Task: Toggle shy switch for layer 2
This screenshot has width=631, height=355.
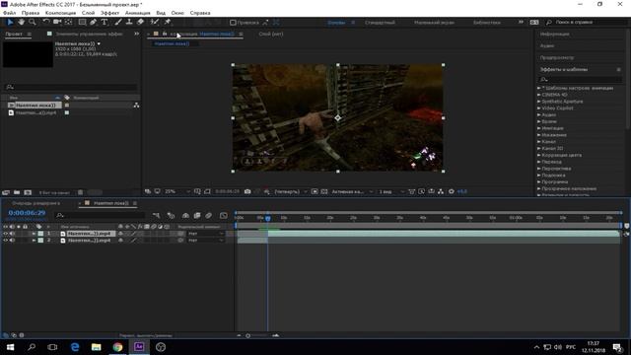Action: 120,241
